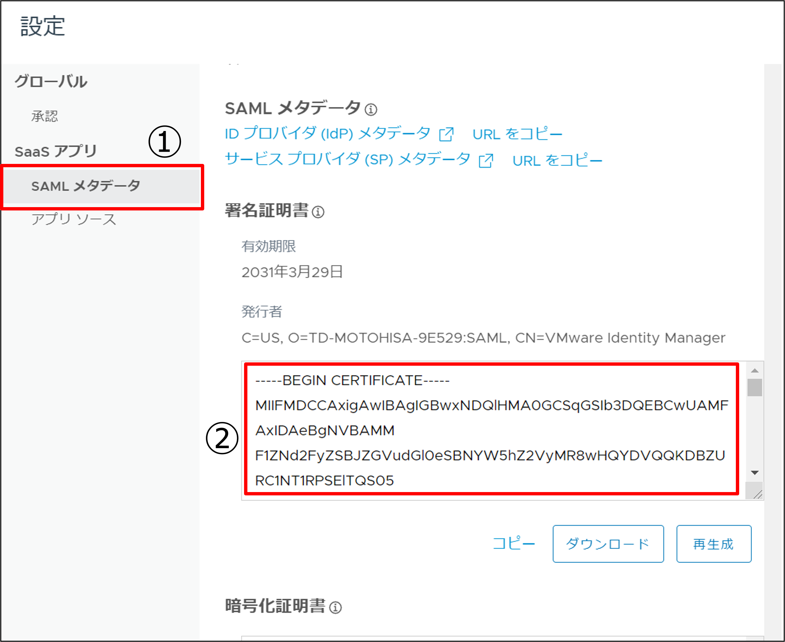The width and height of the screenshot is (785, 642).
Task: Click external-link icon after SP メタデータ
Action: 485,161
